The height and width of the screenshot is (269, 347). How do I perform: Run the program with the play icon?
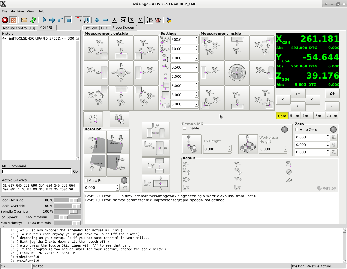44,20
